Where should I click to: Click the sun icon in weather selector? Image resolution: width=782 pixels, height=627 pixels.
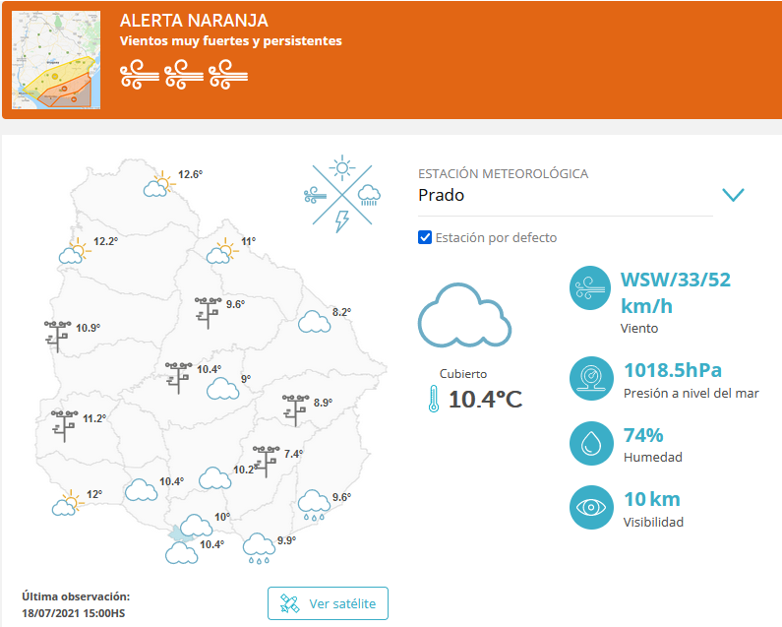341,167
